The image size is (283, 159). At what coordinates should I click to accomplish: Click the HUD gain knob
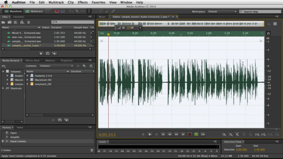pos(123,27)
